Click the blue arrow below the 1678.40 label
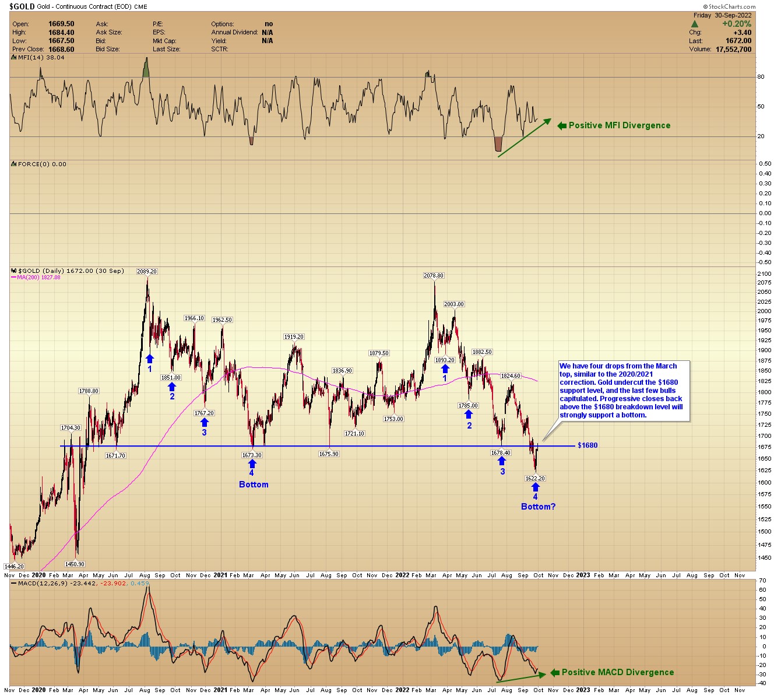Image resolution: width=781 pixels, height=695 pixels. tap(502, 461)
